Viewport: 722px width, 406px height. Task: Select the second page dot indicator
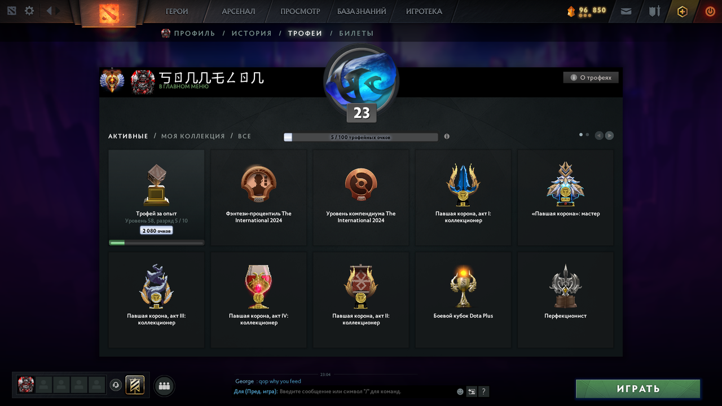pos(587,135)
